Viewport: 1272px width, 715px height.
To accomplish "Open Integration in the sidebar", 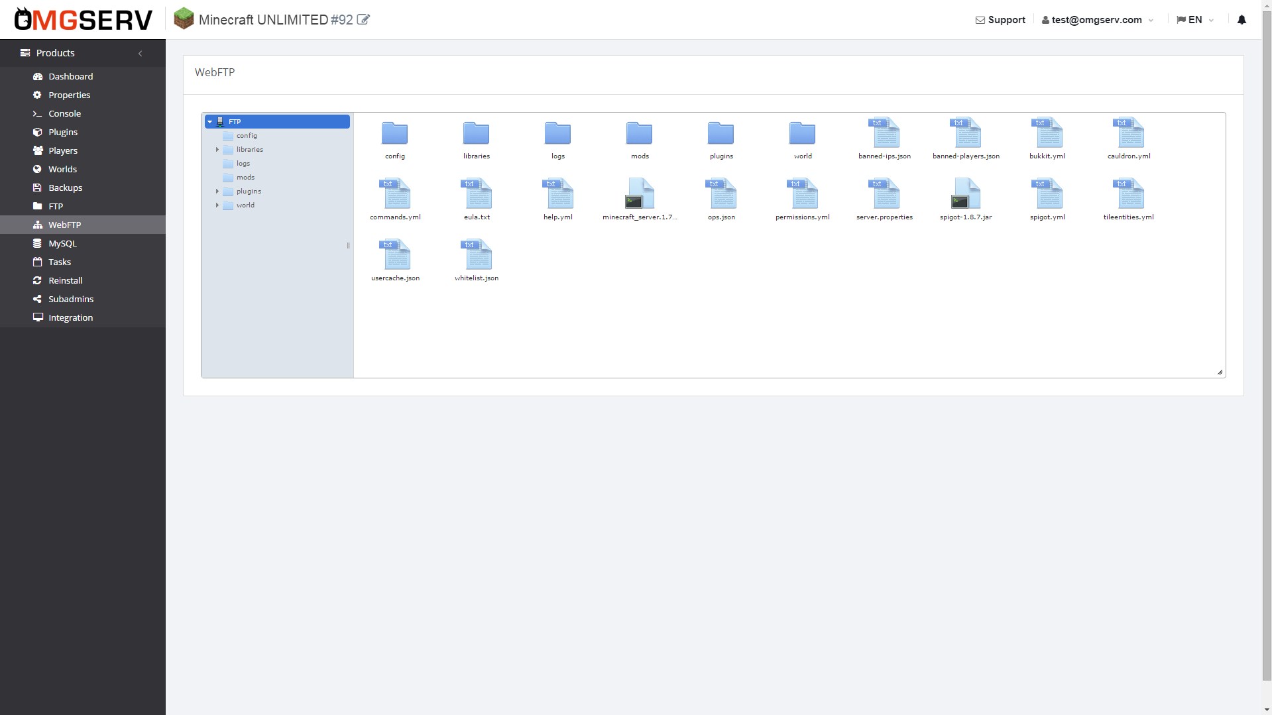I will coord(83,317).
